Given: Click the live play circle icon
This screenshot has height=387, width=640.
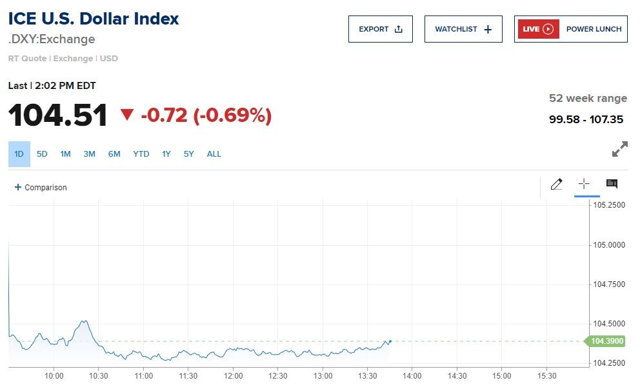Looking at the screenshot, I should pyautogui.click(x=548, y=29).
